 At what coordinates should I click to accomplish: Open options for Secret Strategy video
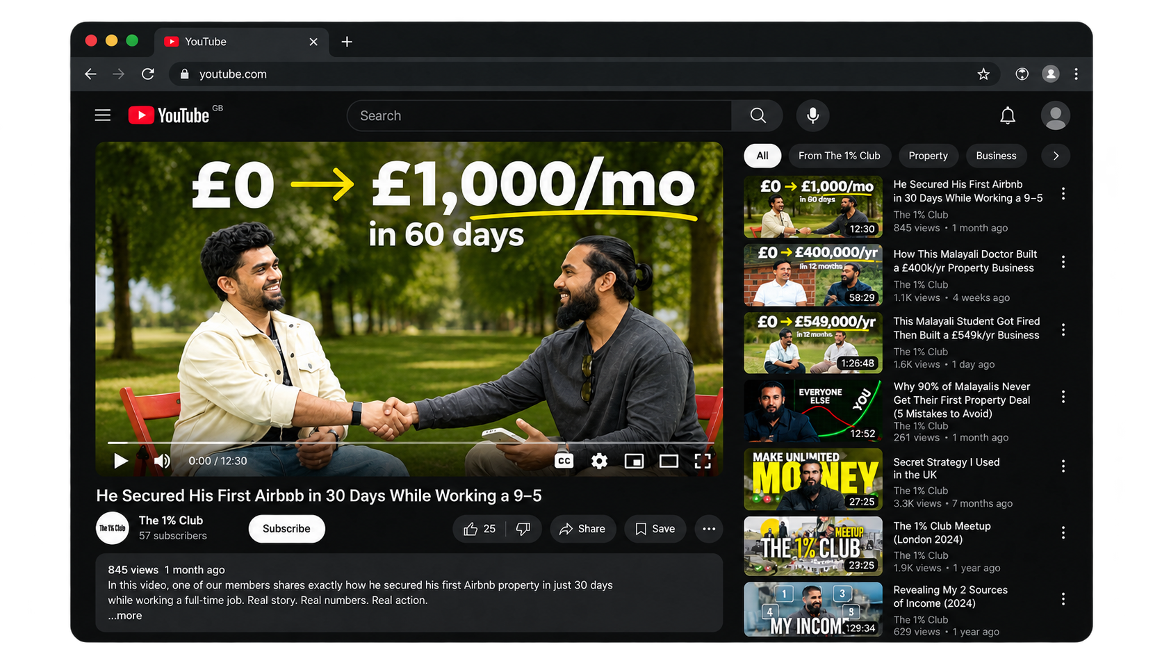tap(1063, 466)
